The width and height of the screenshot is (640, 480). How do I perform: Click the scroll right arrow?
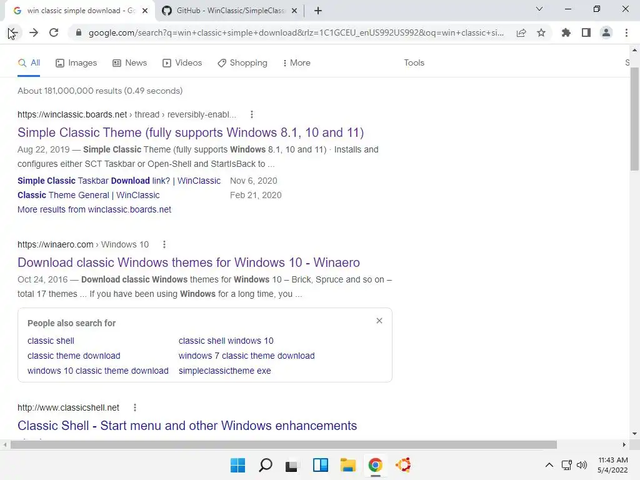(x=624, y=444)
